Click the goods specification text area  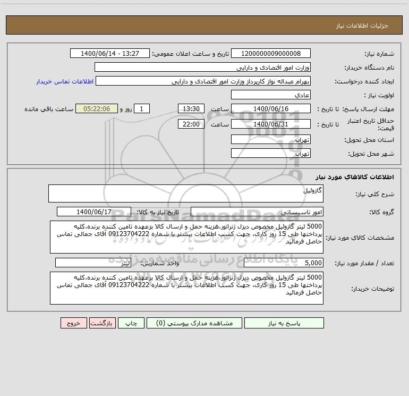click(x=186, y=237)
